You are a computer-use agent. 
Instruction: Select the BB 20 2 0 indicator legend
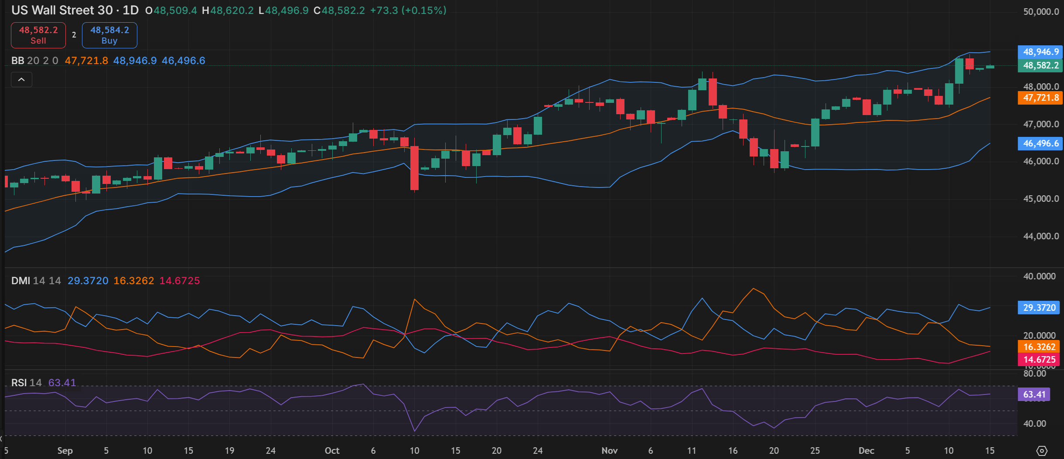click(x=34, y=61)
